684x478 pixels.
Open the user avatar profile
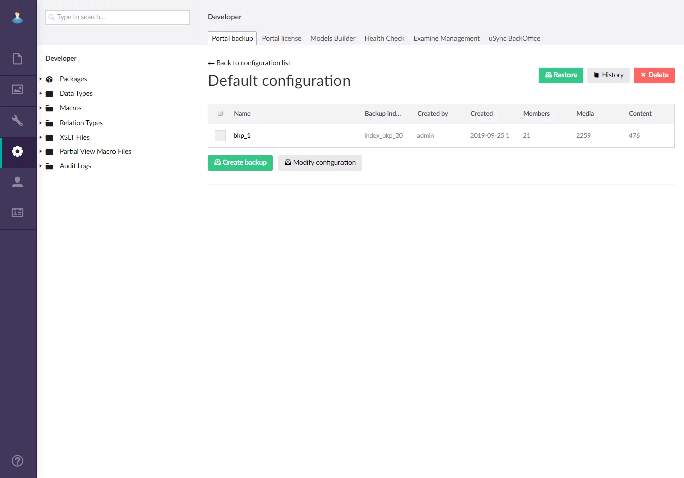(x=18, y=17)
